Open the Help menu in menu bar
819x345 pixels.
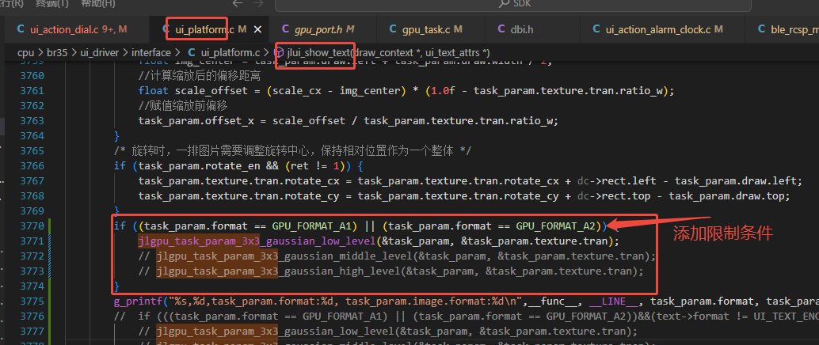click(x=97, y=4)
